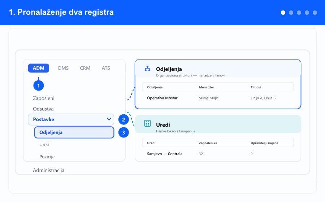Click the Ured column header

151,143
